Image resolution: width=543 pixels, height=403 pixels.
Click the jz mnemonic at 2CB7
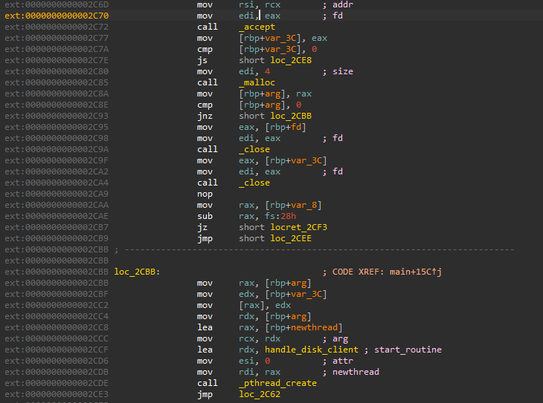click(x=202, y=227)
